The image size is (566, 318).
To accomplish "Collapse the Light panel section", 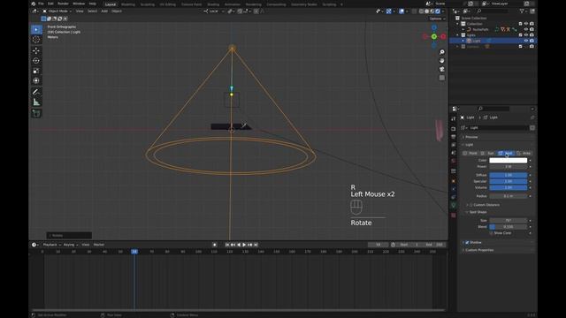I will [469, 145].
